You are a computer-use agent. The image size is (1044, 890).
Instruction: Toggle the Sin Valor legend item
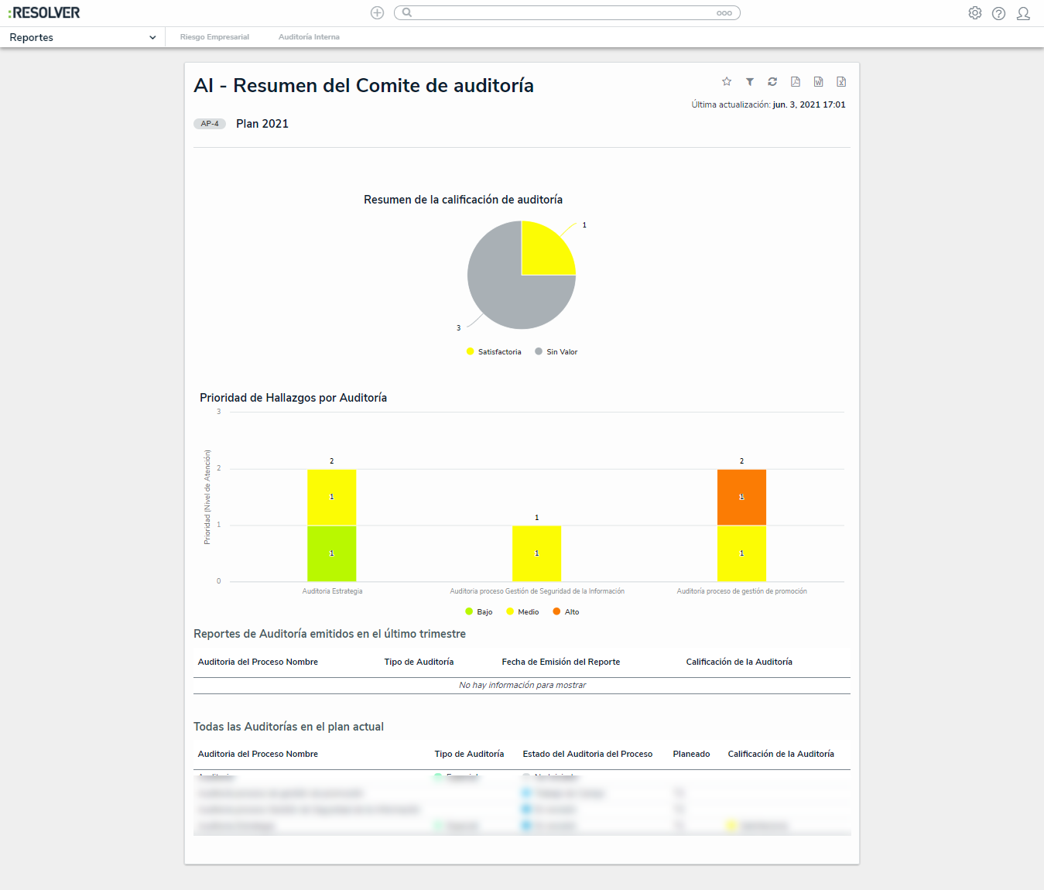[x=556, y=352]
